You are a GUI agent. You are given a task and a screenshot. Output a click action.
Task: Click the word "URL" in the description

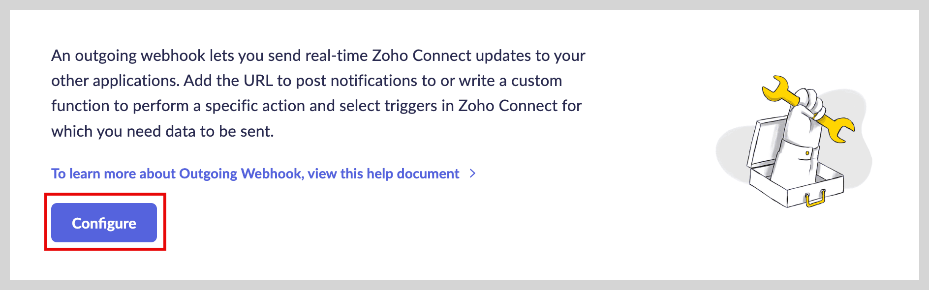(258, 81)
